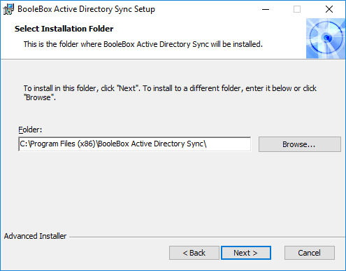The width and height of the screenshot is (346, 271).
Task: Open the Browse folder dialog
Action: coord(300,144)
